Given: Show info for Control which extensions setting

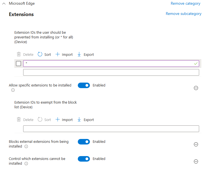Looking at the screenshot, I should (x=26, y=164).
